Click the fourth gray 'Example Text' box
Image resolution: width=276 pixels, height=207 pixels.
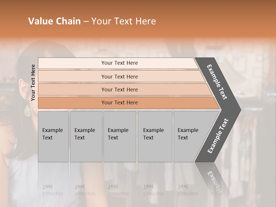[155, 136]
